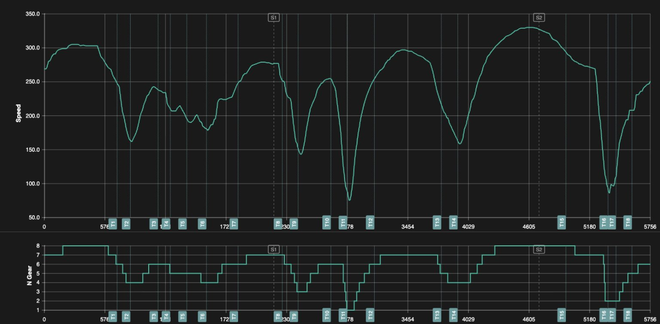Click the 300.0 speed axis value
This screenshot has height=324, width=660.
point(33,48)
